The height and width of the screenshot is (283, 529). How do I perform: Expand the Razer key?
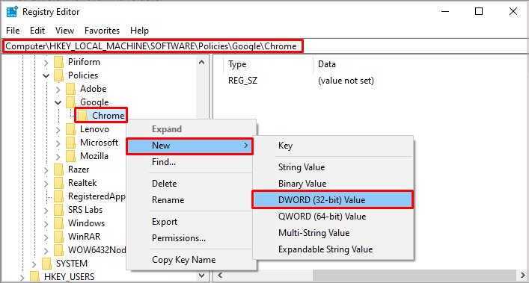tap(46, 170)
